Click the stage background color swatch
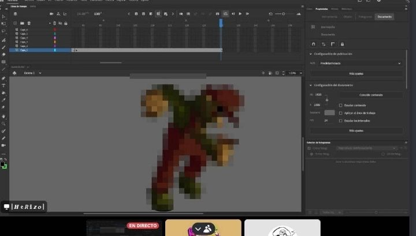The width and height of the screenshot is (416, 236). pyautogui.click(x=329, y=113)
